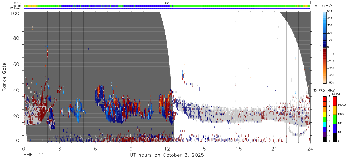Click the '12' hour tick on UT axis
The height and width of the screenshot is (161, 349).
[167, 149]
